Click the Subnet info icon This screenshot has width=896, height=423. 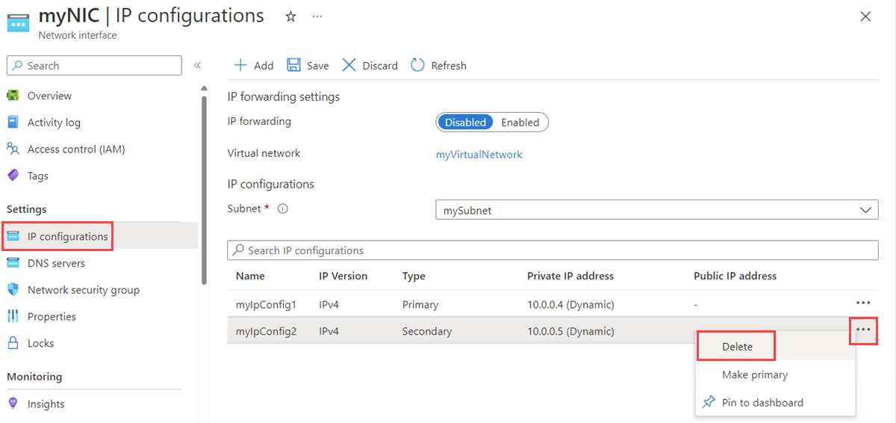tap(282, 209)
